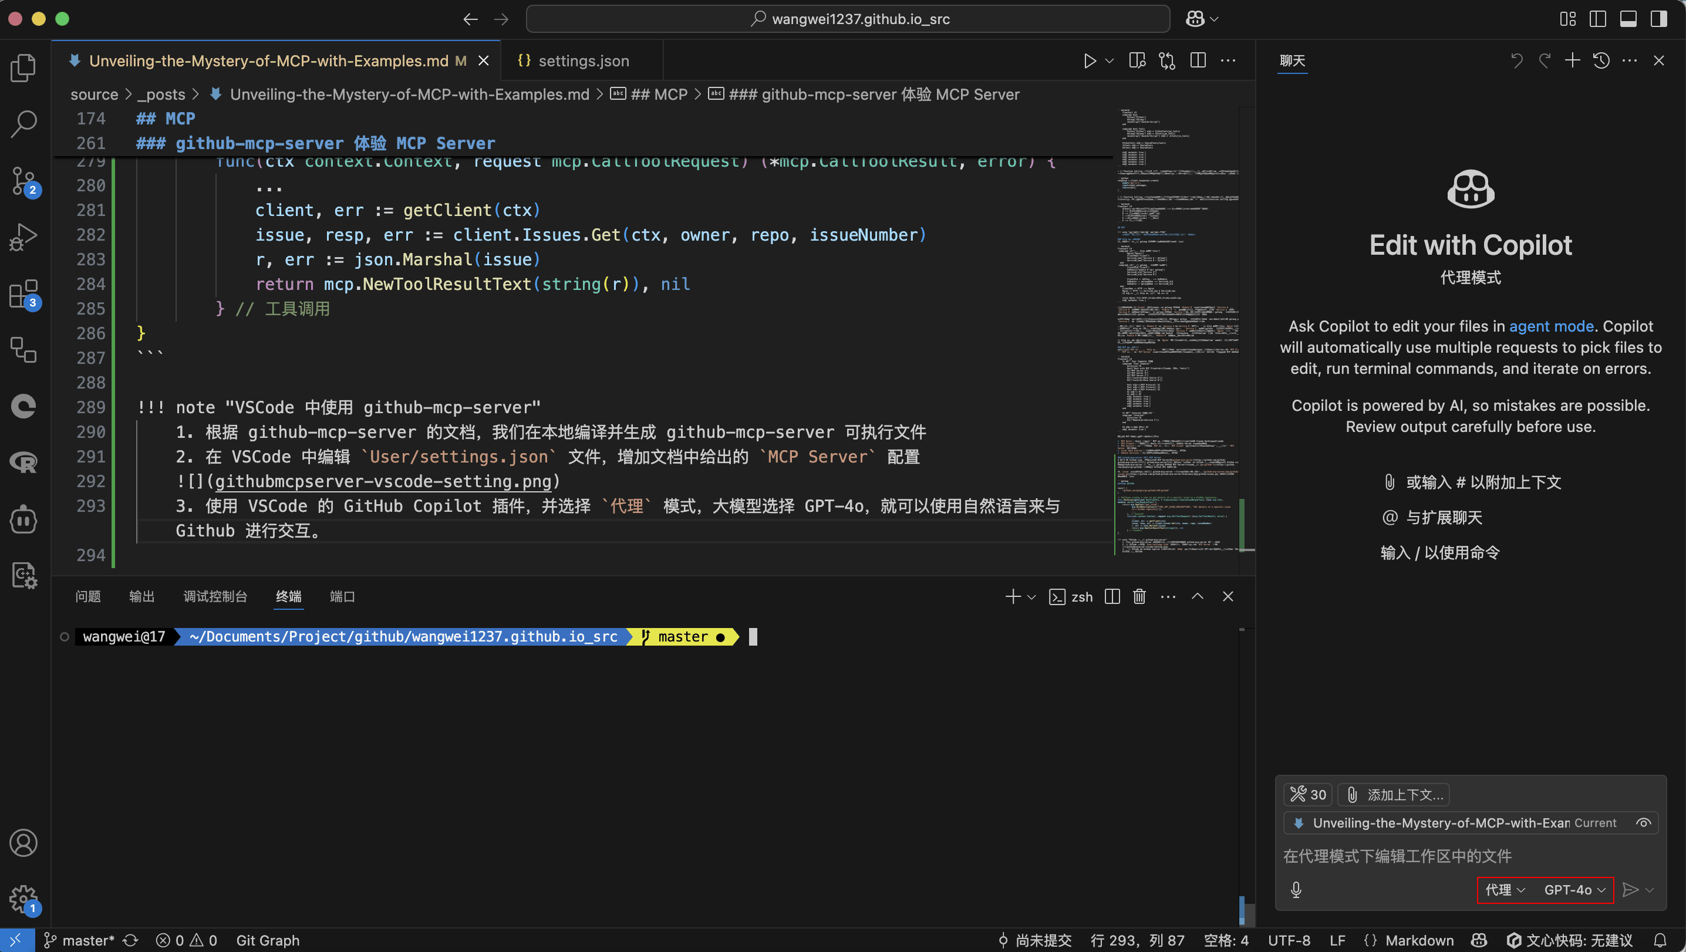Follow the agent mode link
Viewport: 1686px width, 952px height.
click(1551, 326)
